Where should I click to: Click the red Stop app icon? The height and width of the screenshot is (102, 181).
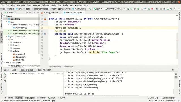coord(152,9)
